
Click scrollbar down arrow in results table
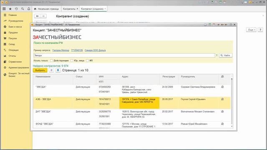pyautogui.click(x=232, y=126)
